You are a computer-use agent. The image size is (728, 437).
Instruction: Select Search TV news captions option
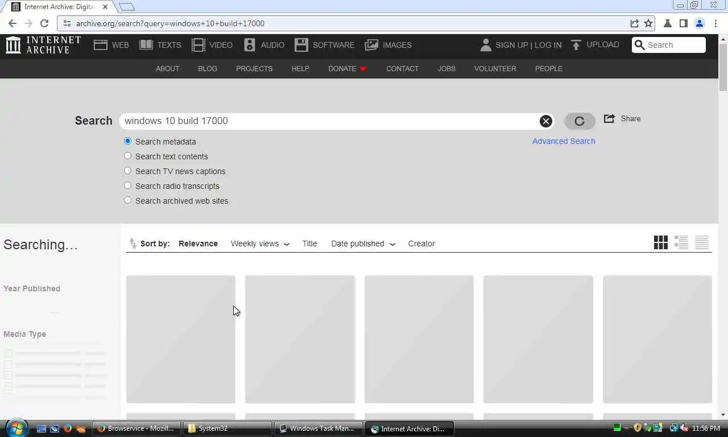127,171
